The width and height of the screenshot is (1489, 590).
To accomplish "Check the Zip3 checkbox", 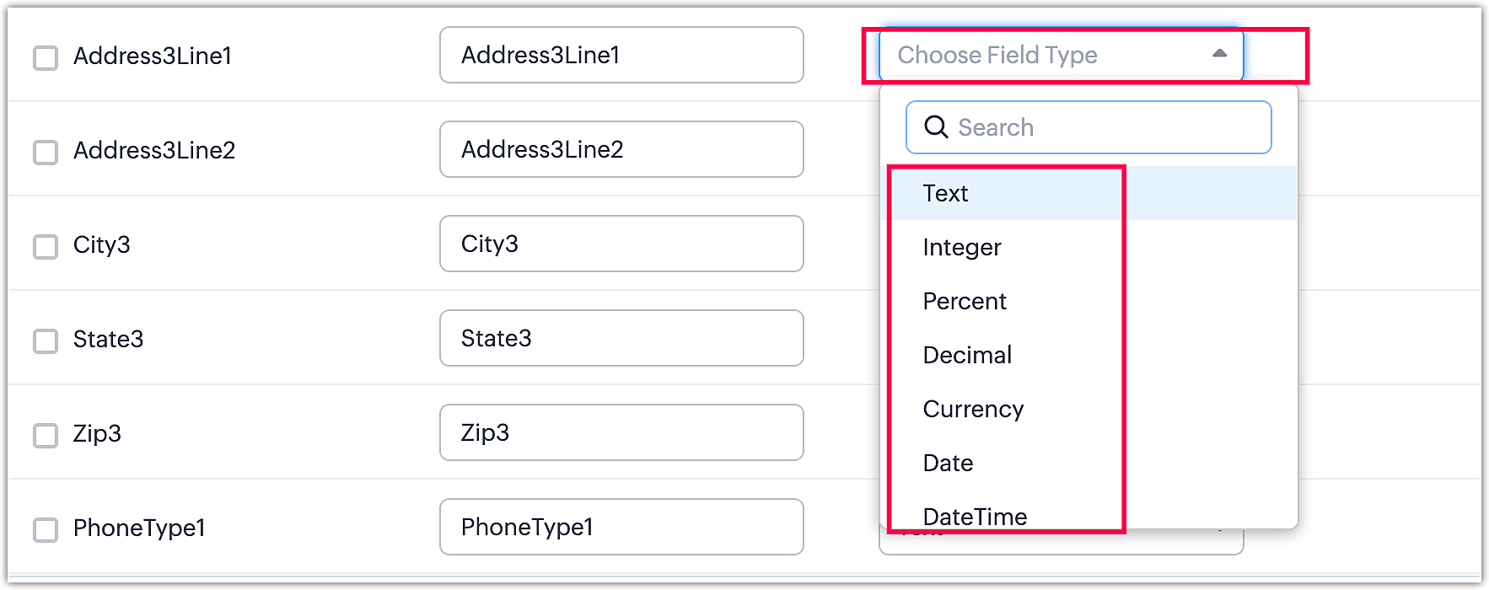I will pos(46,435).
